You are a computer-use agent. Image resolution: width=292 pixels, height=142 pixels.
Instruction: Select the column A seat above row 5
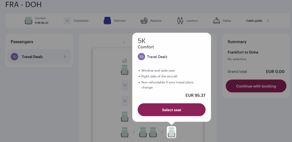[124, 117]
